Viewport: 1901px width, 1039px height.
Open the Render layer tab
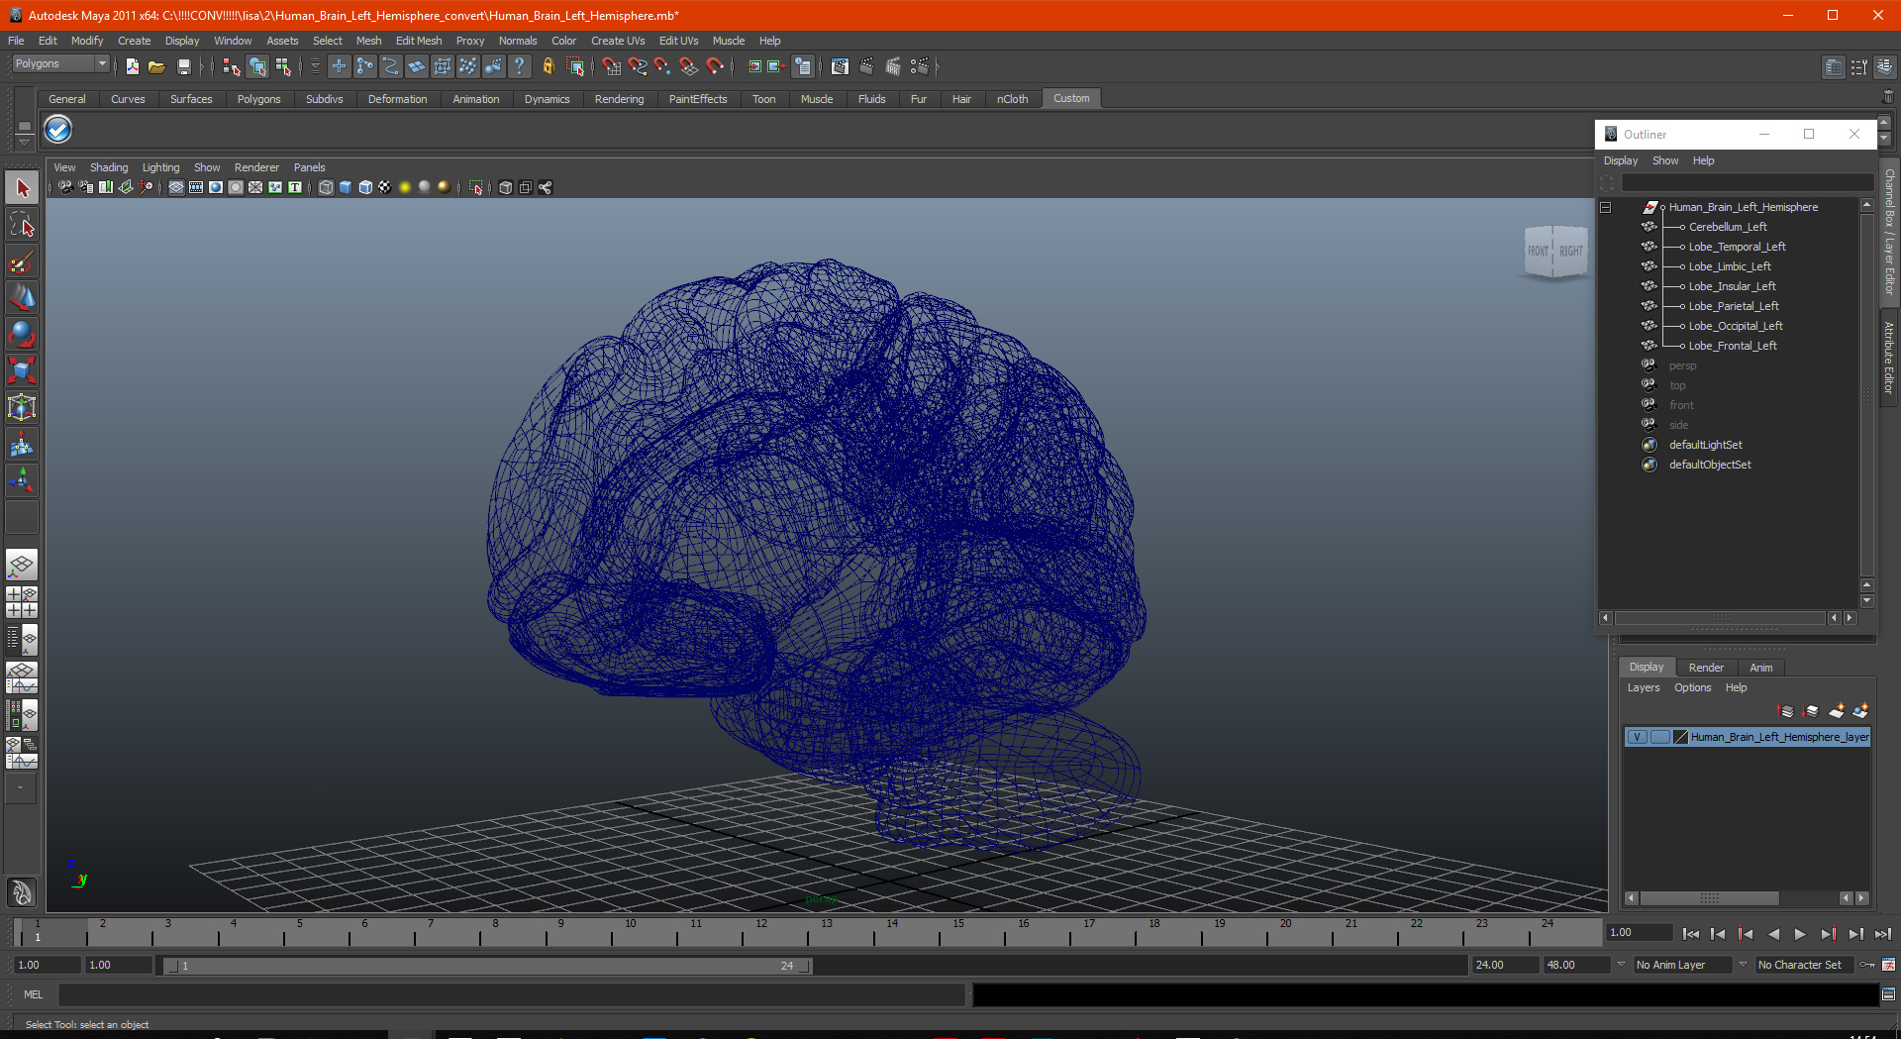(x=1706, y=668)
